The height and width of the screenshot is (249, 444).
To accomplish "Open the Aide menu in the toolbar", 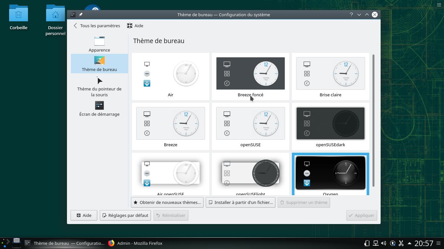I will coord(135,26).
